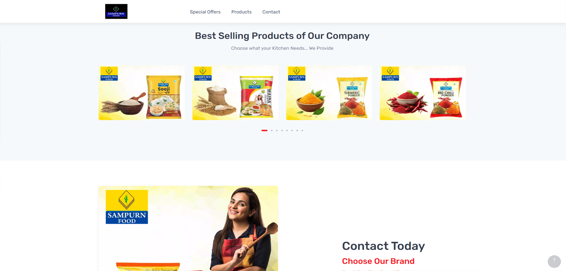Jump to the fourth carousel slide dot

282,130
